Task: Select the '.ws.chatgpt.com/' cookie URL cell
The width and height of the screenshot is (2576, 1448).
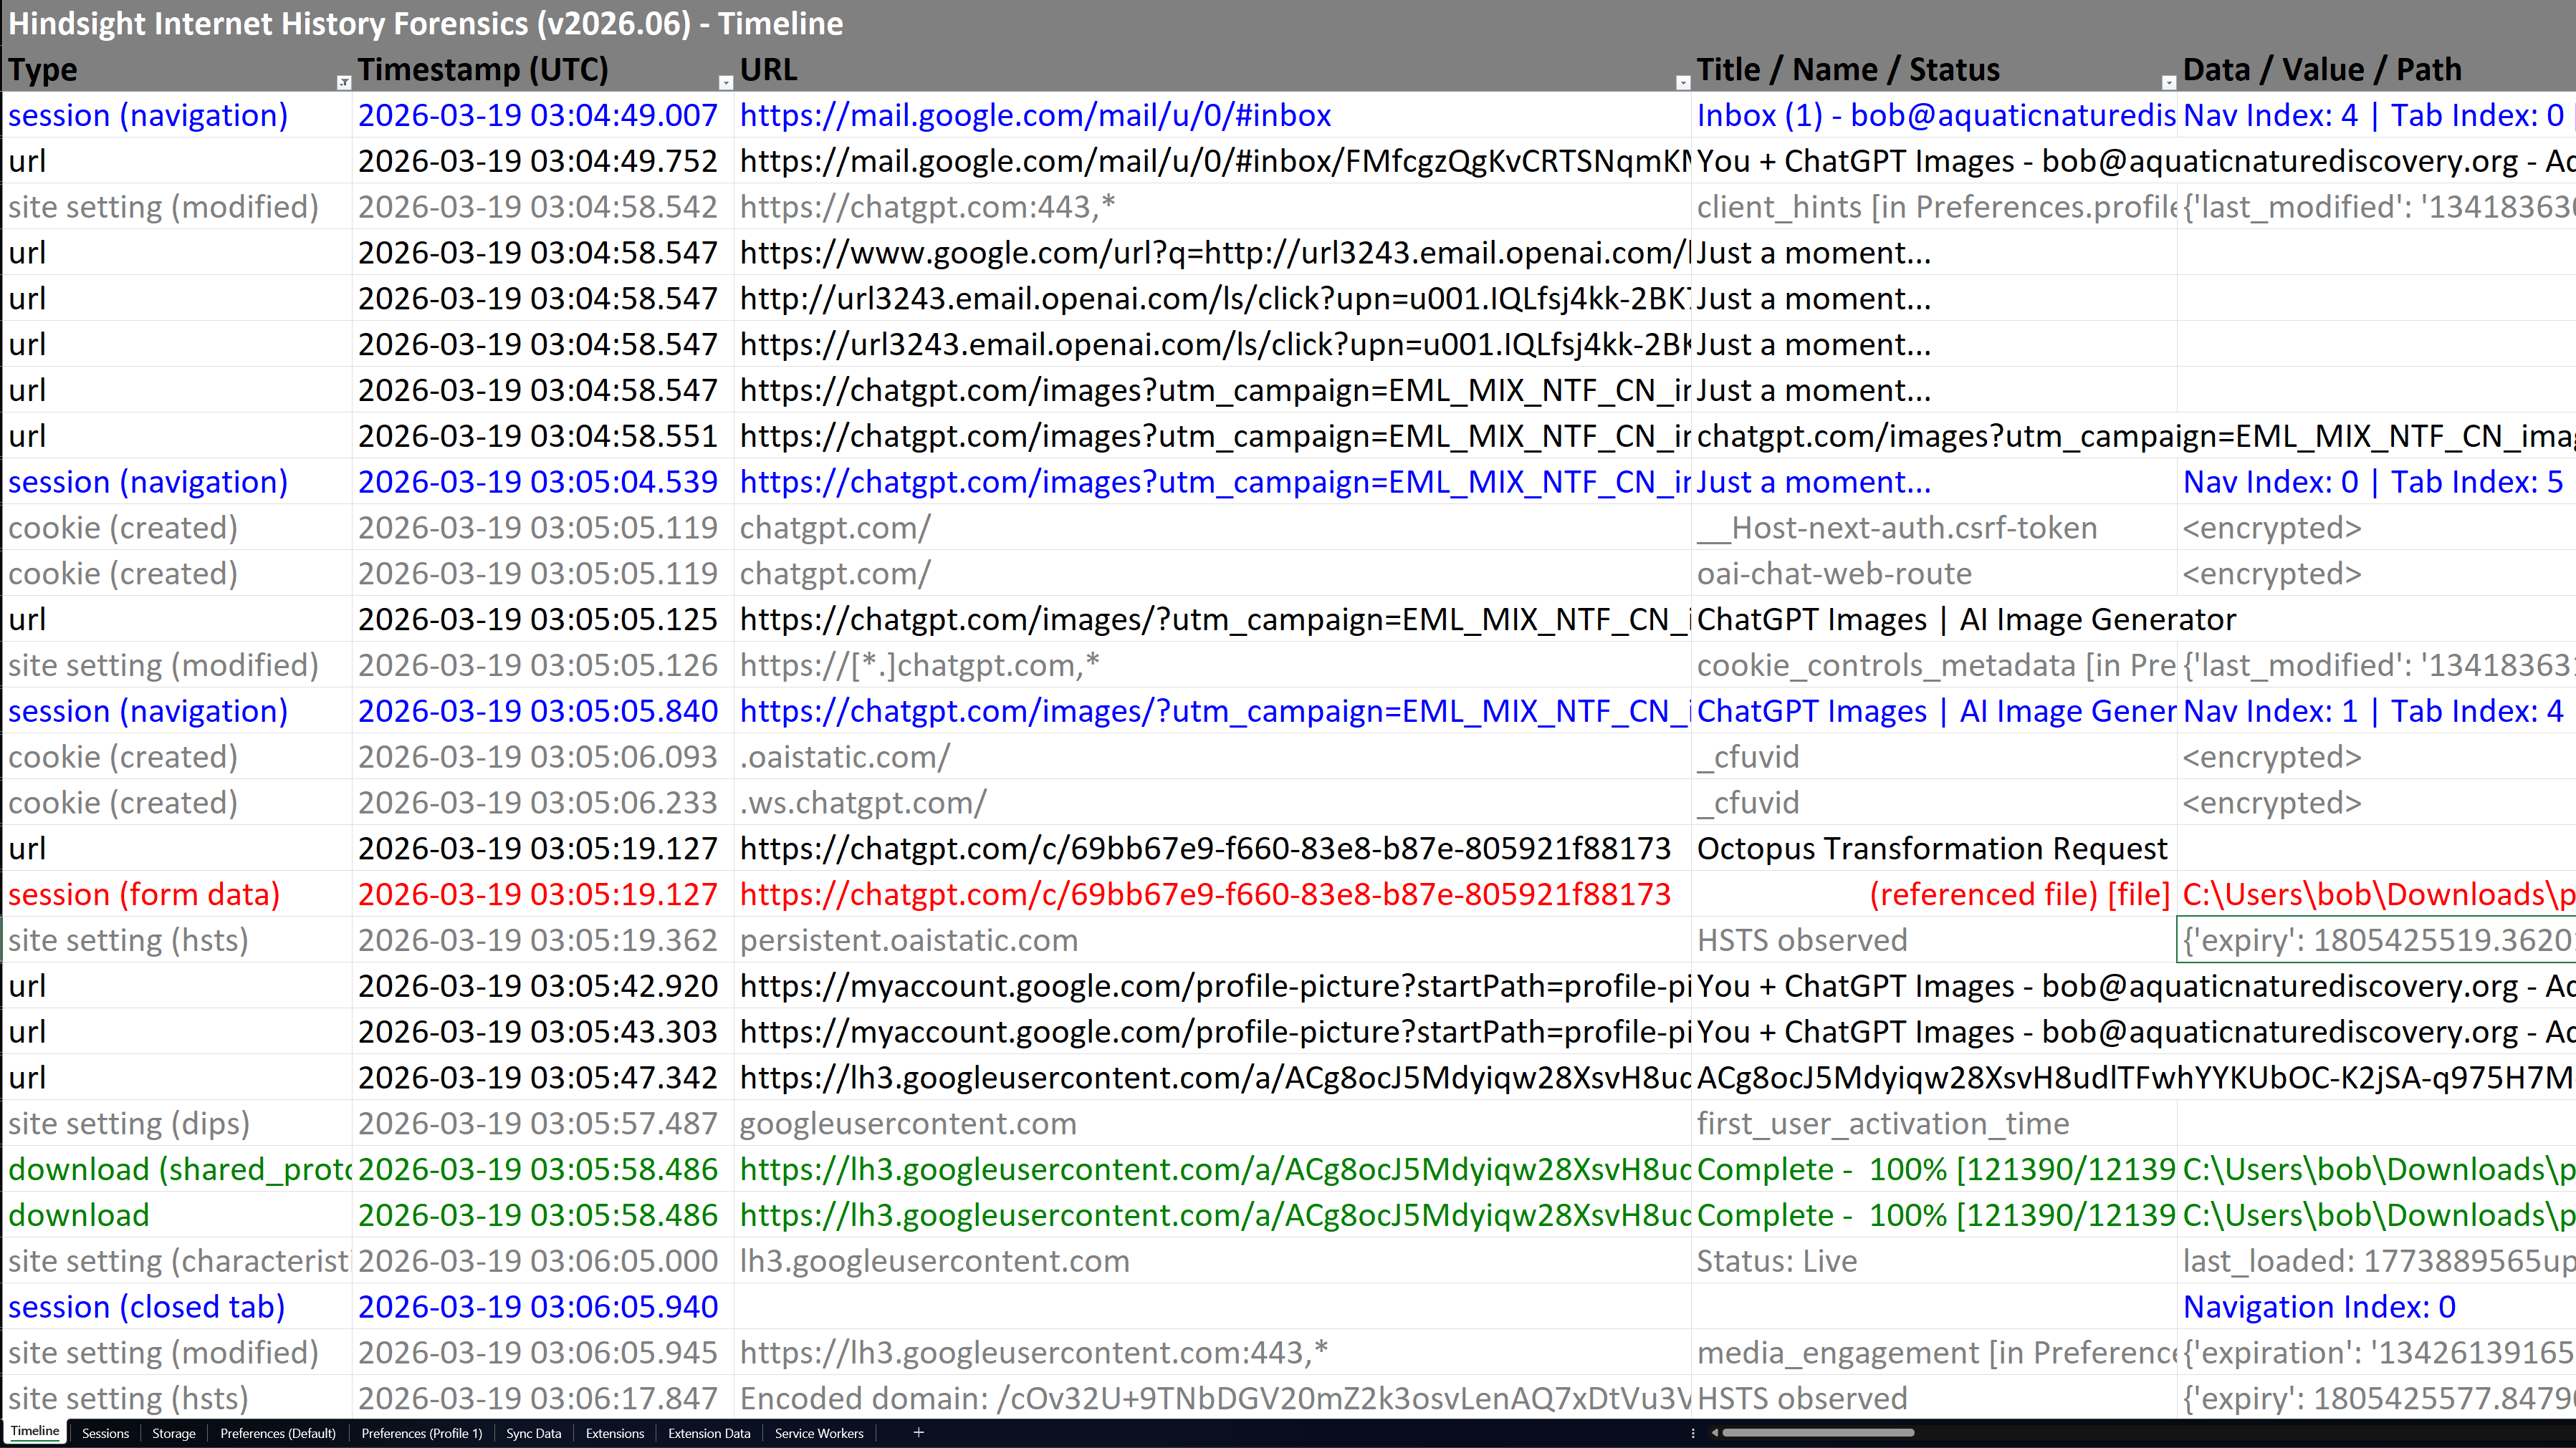Action: pyautogui.click(x=1213, y=803)
